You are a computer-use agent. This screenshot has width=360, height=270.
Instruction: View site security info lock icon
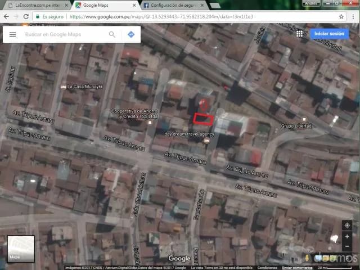pyautogui.click(x=37, y=16)
